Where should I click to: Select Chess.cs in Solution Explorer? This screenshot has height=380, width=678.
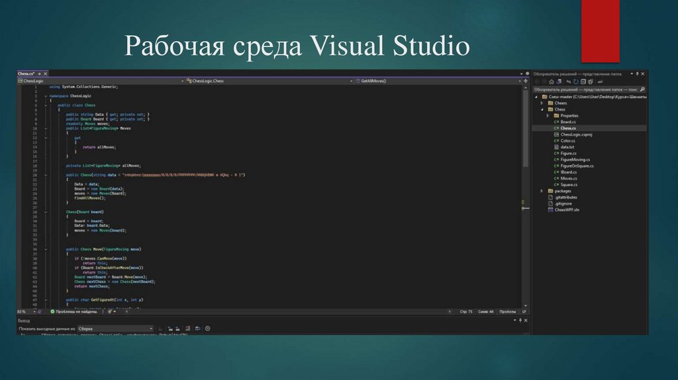(567, 128)
